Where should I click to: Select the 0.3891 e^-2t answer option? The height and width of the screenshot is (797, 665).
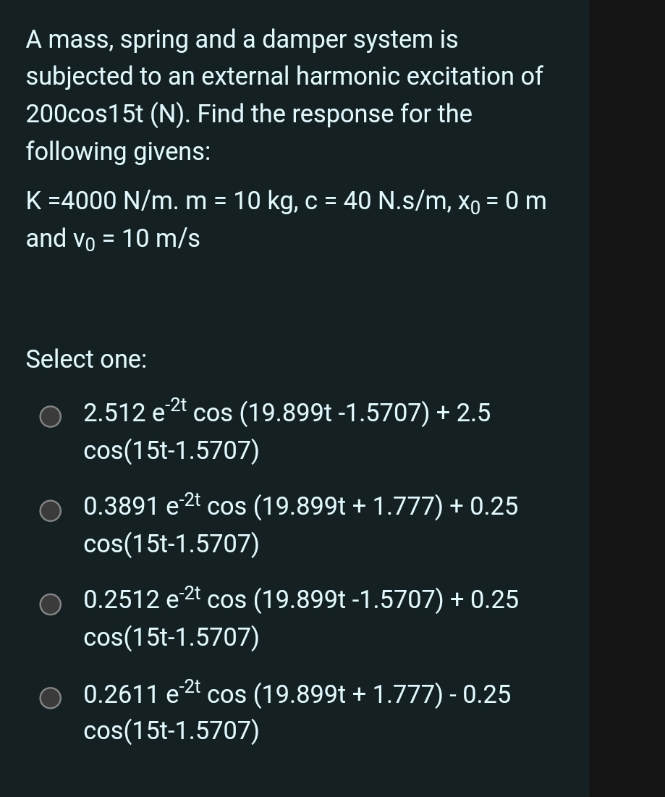point(51,509)
